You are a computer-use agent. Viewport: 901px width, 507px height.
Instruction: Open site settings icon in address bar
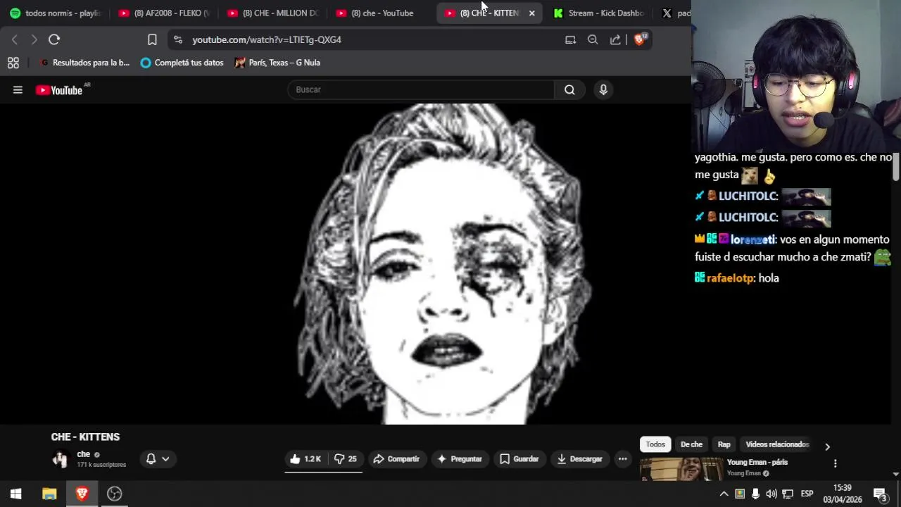pyautogui.click(x=177, y=39)
